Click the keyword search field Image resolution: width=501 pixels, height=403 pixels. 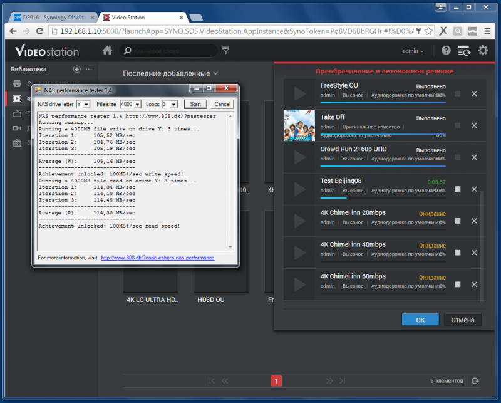(168, 51)
